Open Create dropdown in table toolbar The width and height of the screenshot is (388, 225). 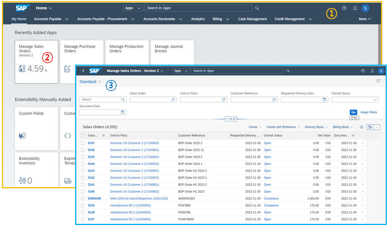click(255, 127)
